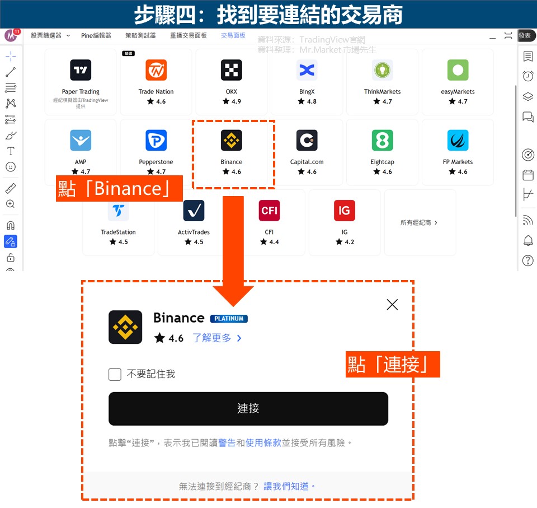Open the 股票篩選器 tab

46,36
